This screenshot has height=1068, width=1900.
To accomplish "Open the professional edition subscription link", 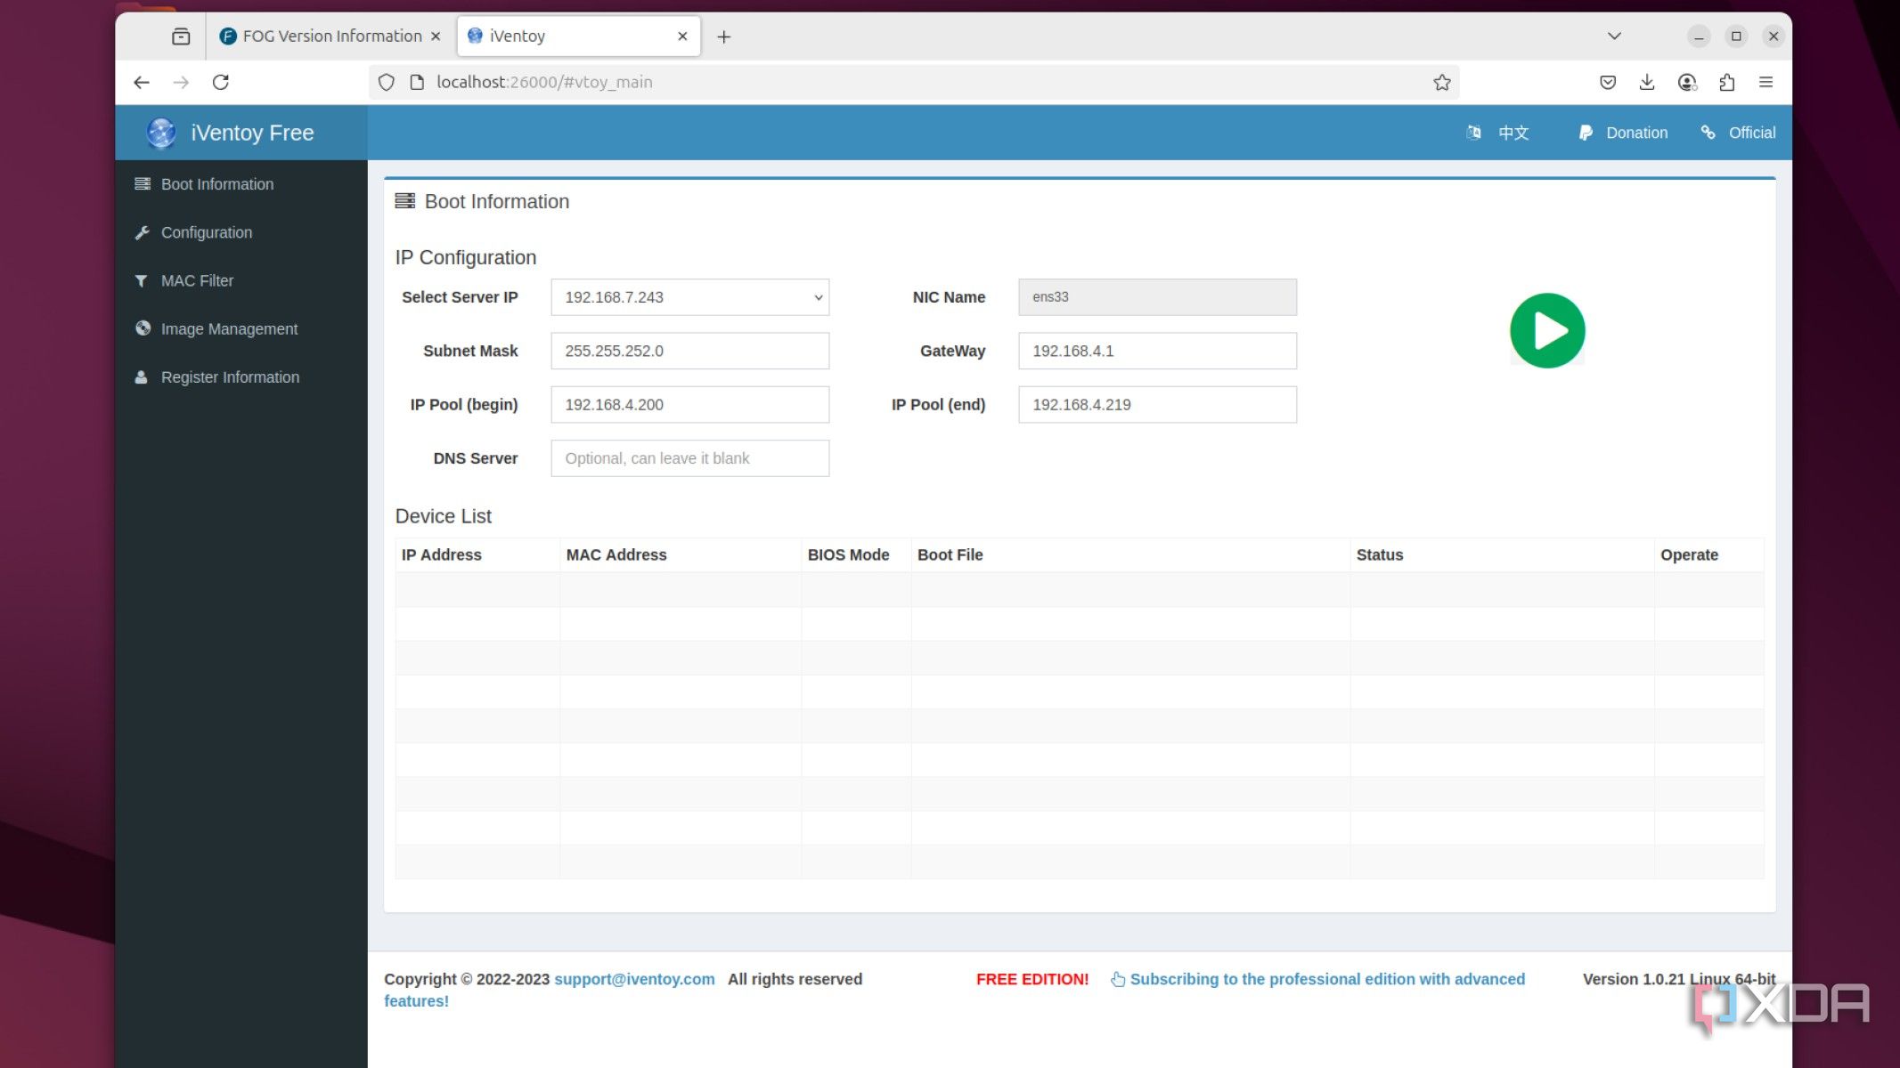I will (1326, 979).
